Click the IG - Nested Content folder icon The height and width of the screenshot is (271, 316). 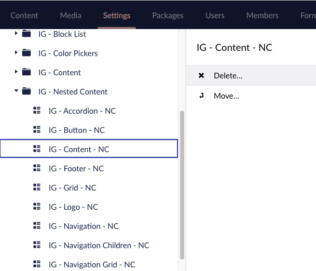point(26,91)
